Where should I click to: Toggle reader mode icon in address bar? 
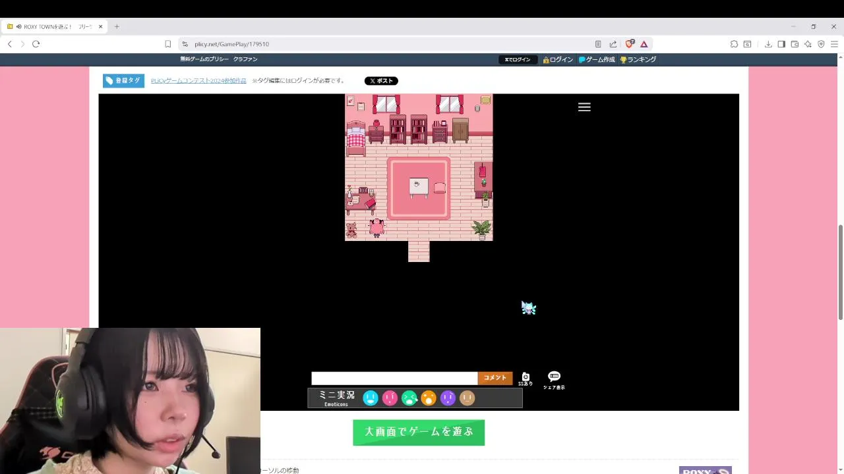598,44
